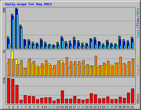Click day label 29 on the x-axis
This screenshot has width=141, height=110.
[124, 107]
